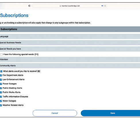Focus the member.everbridge.net address field
140x119 pixels.
click(70, 6)
